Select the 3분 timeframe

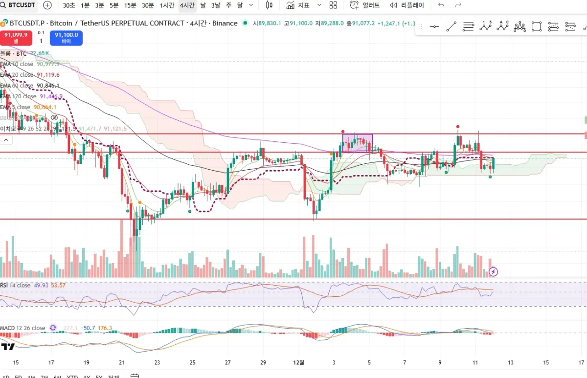click(99, 5)
